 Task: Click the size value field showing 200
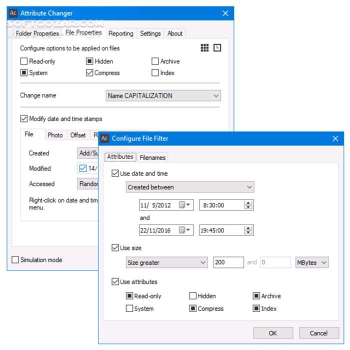pos(228,262)
